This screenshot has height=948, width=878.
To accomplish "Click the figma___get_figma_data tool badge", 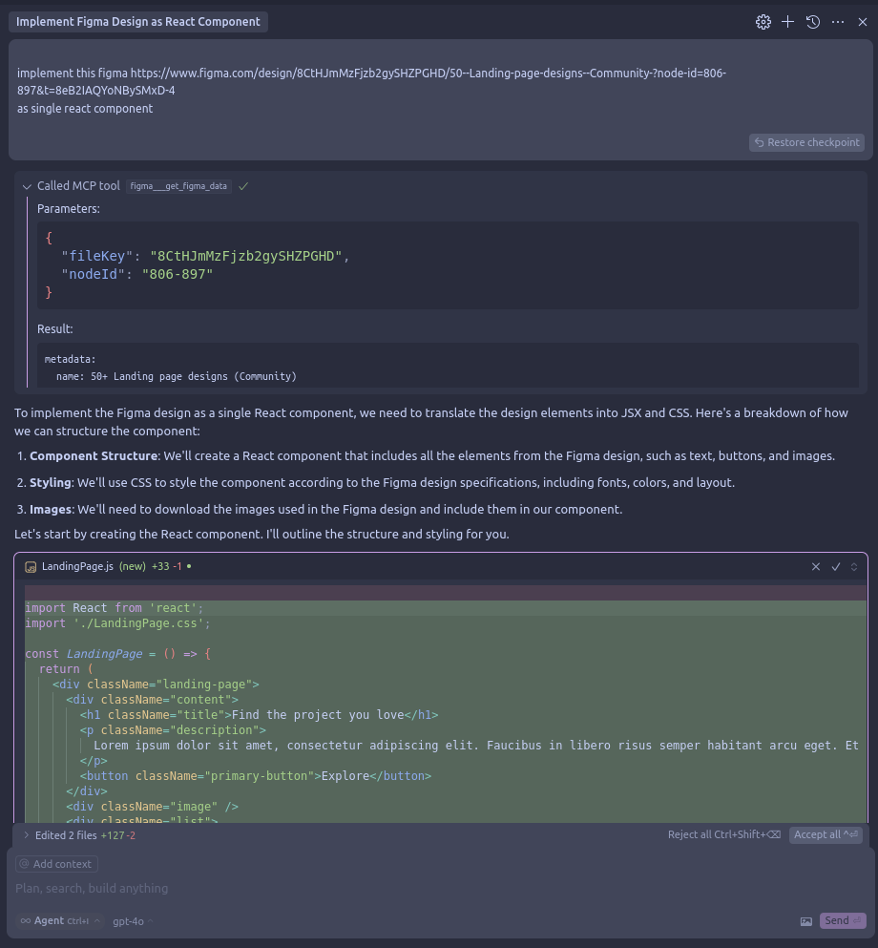I will click(x=178, y=186).
